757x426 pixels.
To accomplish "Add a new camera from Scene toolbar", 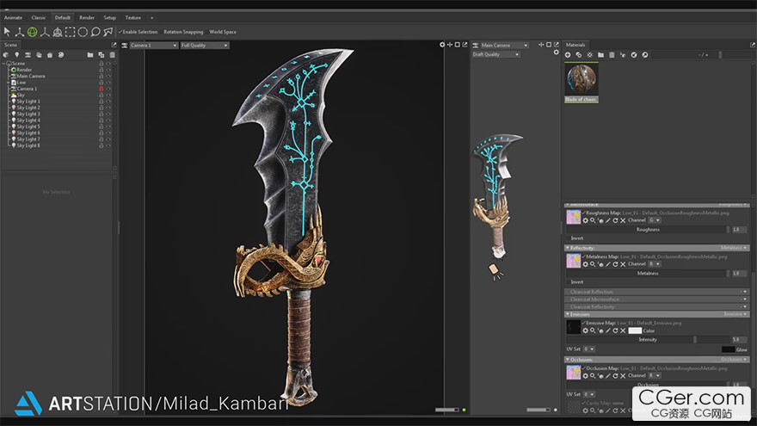I will click(28, 55).
